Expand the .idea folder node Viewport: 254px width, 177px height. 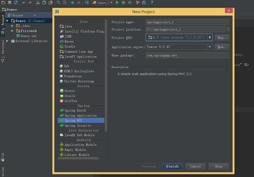(x=12, y=26)
